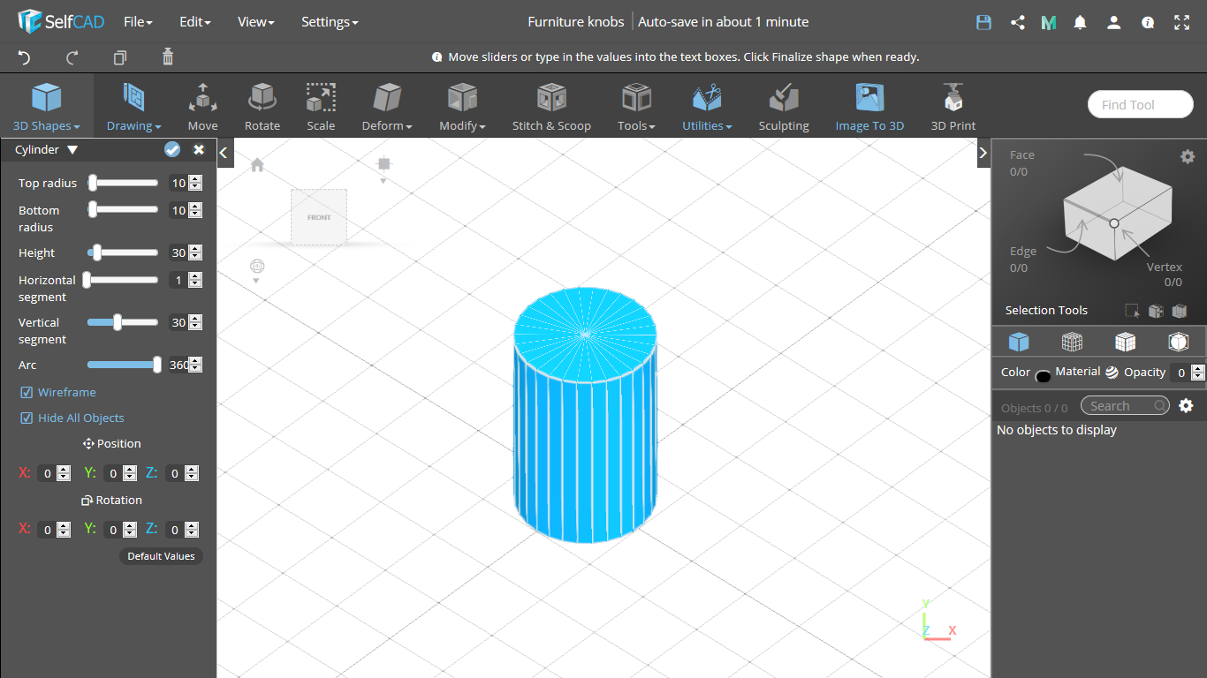Open the M store icon in the header
Screen dimensions: 1207x678
[x=1049, y=23]
